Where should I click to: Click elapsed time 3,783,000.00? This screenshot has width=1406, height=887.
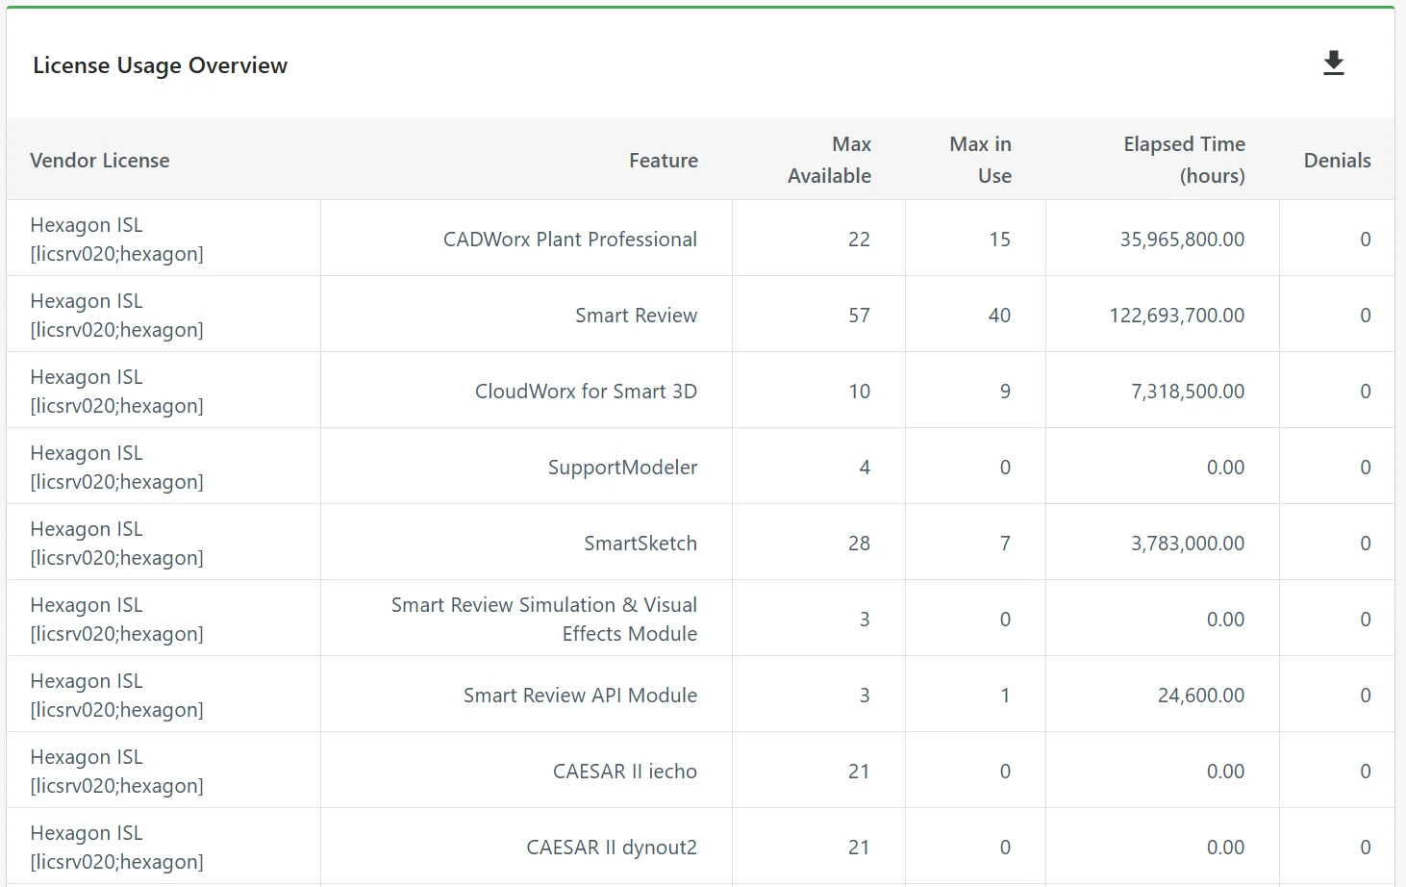click(1188, 544)
